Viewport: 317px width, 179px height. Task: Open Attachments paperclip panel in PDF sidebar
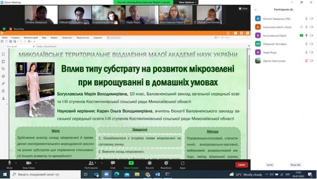tap(3, 83)
